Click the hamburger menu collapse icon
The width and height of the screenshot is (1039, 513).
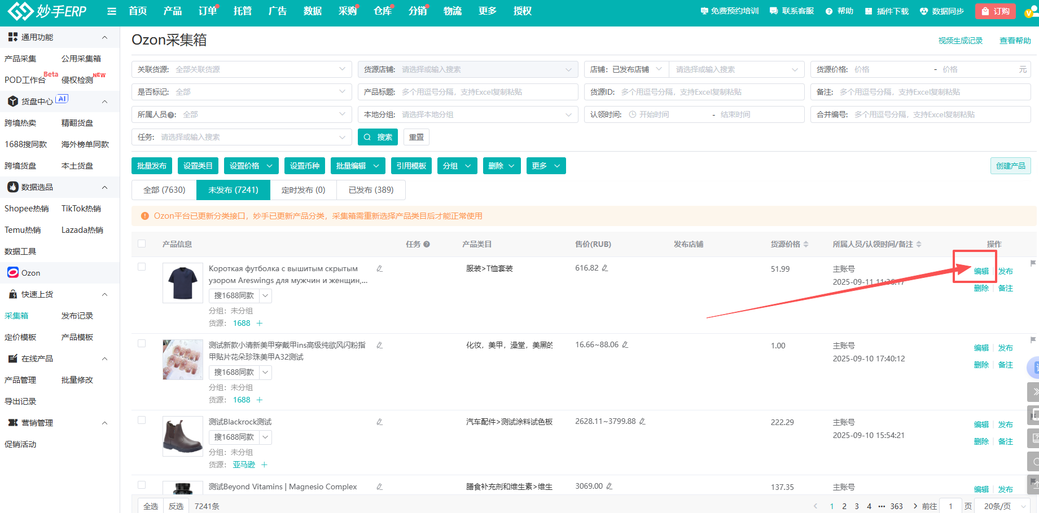tap(112, 11)
